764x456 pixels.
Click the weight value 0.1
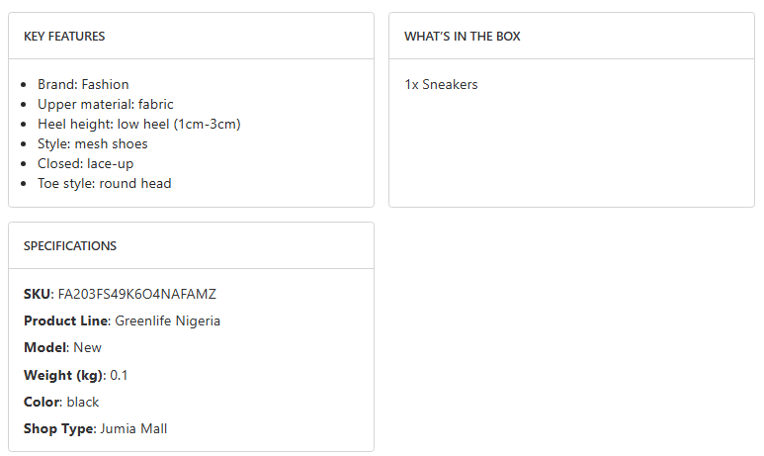(120, 376)
